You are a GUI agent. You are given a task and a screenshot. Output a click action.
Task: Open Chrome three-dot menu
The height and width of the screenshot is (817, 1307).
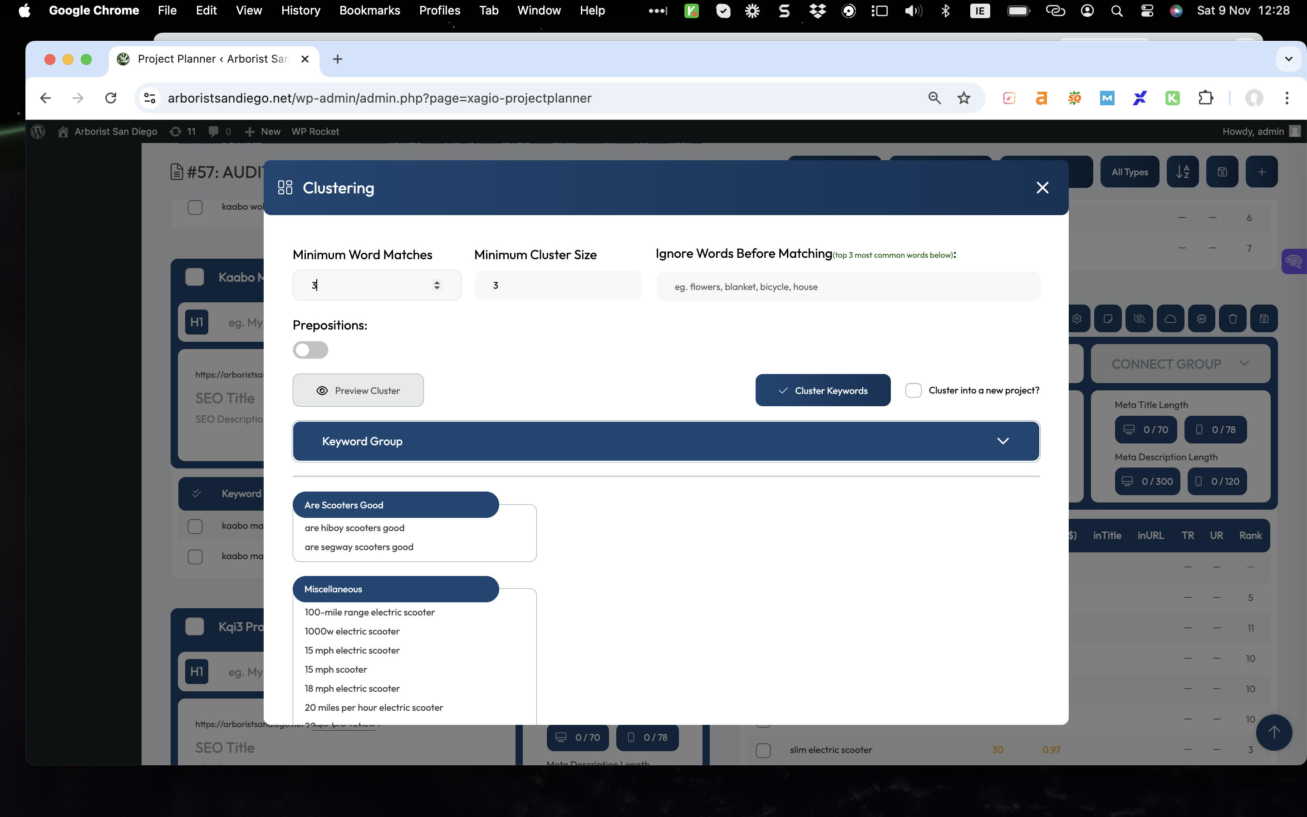pos(1287,98)
